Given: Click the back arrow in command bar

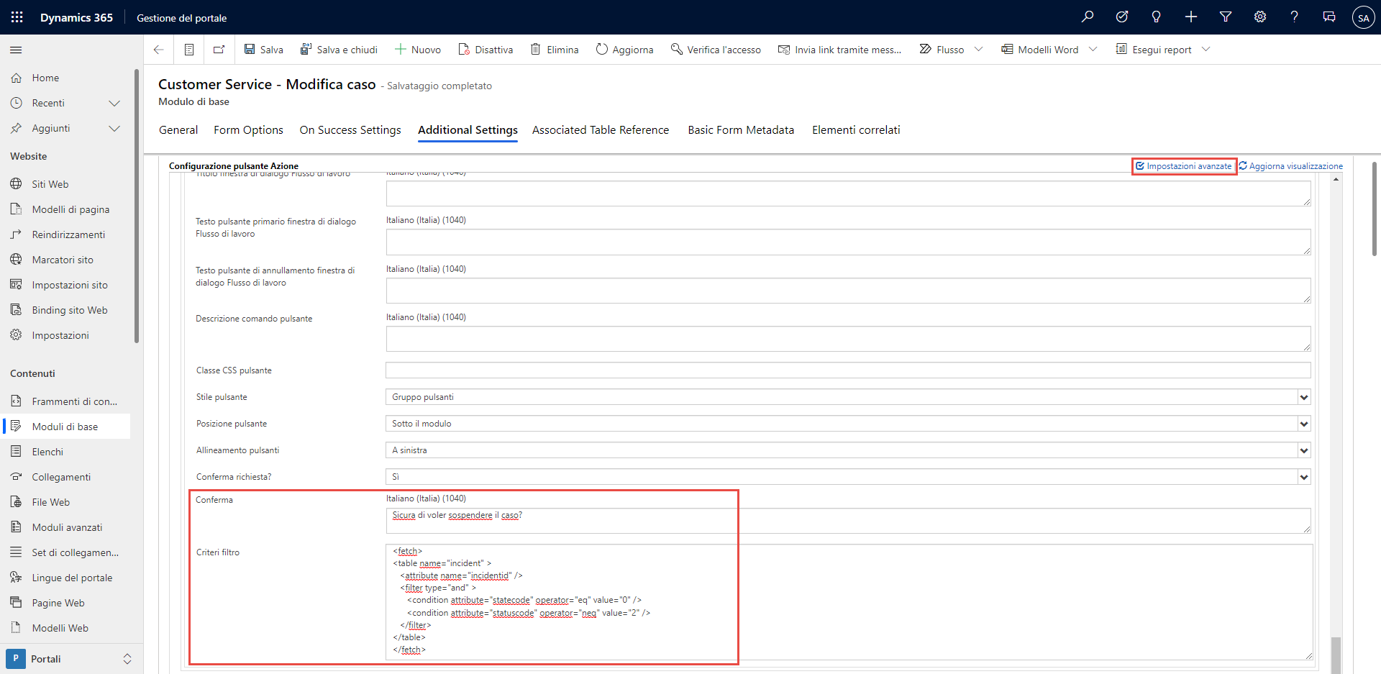Looking at the screenshot, I should (x=159, y=50).
